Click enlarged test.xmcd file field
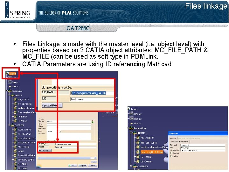Screen dimensions: 229x172 (92, 99)
